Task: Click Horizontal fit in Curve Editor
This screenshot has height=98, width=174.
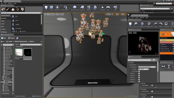Action: (x=163, y=67)
